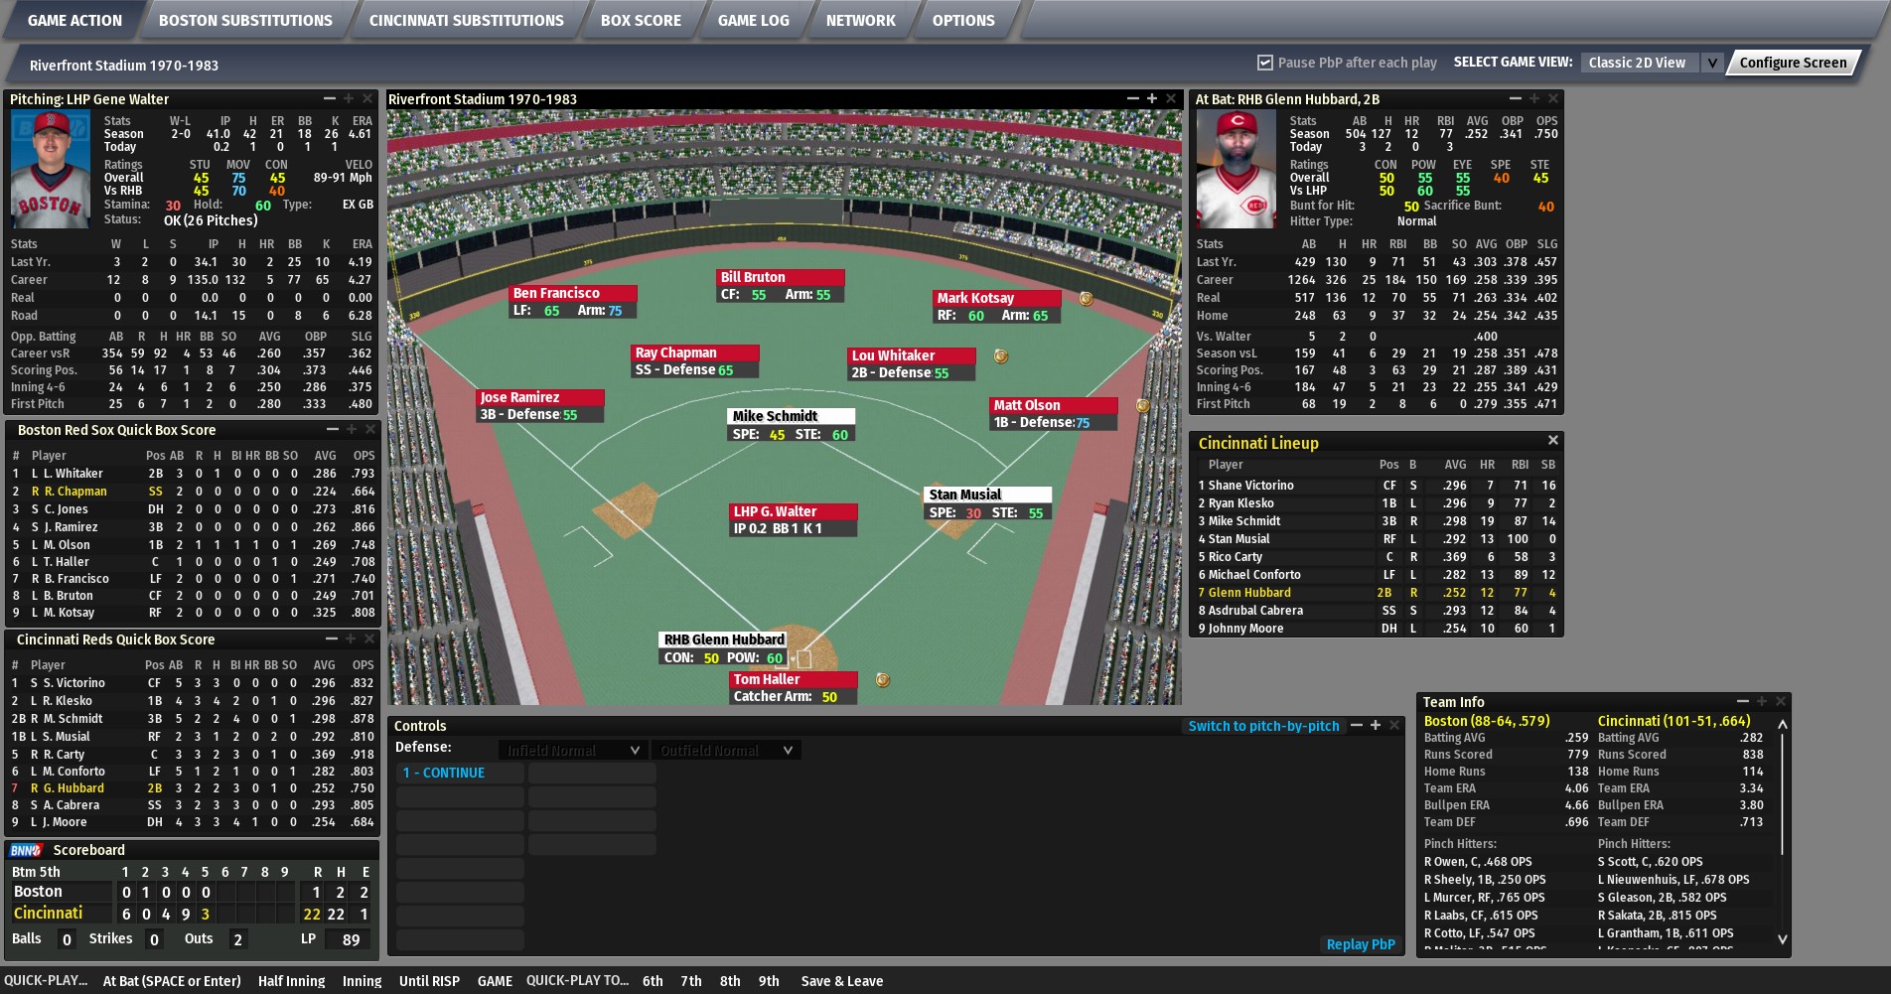The image size is (1891, 994).
Task: Select pinch hitter R Owen, C, .468 OPS
Action: pyautogui.click(x=1478, y=862)
